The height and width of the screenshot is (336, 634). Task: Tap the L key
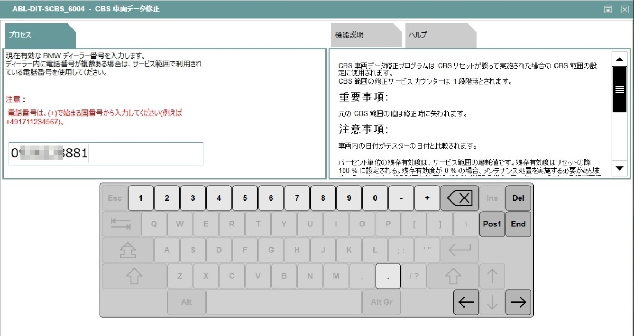tap(375, 250)
